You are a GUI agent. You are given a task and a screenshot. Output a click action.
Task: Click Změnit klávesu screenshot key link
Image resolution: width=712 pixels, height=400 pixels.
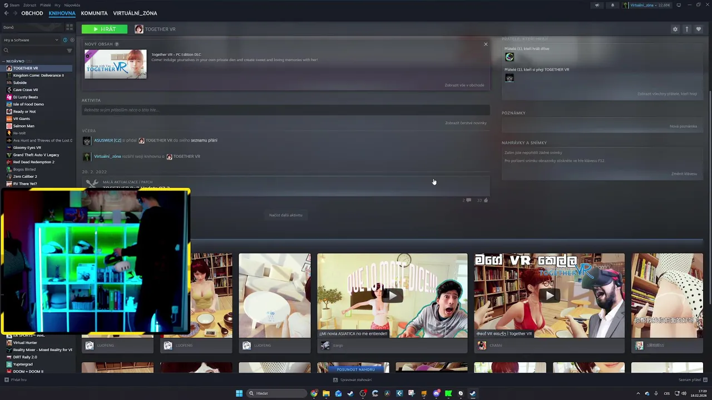click(x=684, y=174)
